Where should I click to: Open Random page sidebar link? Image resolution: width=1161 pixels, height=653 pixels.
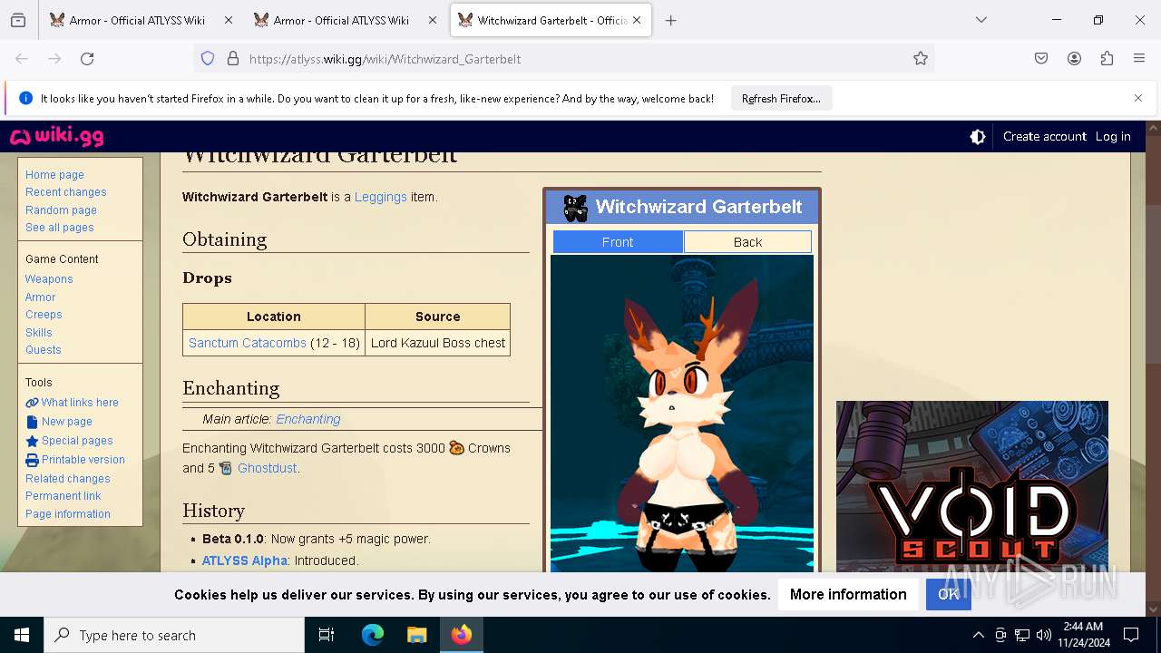[61, 210]
